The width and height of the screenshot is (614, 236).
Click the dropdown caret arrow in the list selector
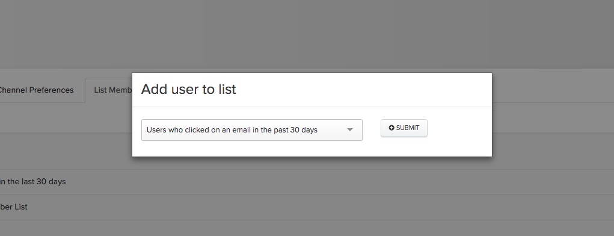click(x=350, y=130)
